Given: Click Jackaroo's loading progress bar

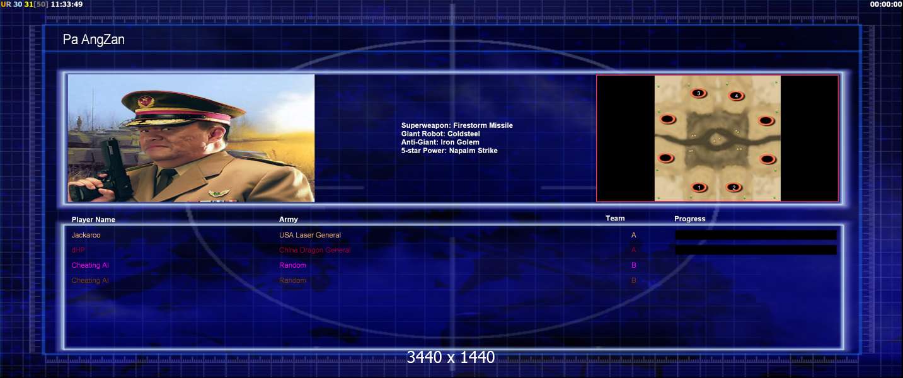Looking at the screenshot, I should (756, 235).
